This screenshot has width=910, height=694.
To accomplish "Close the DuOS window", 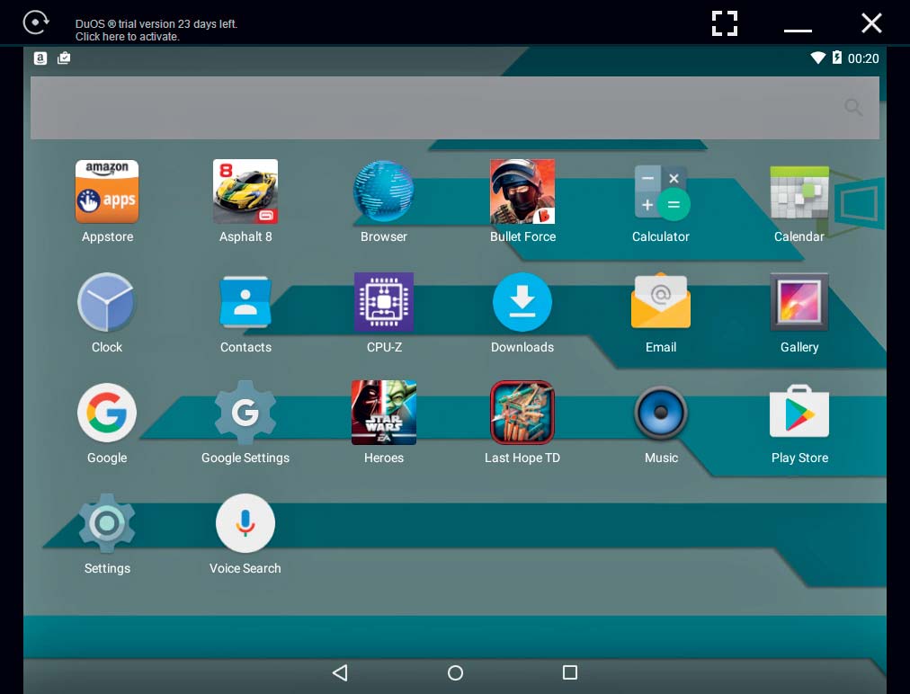I will [x=871, y=23].
